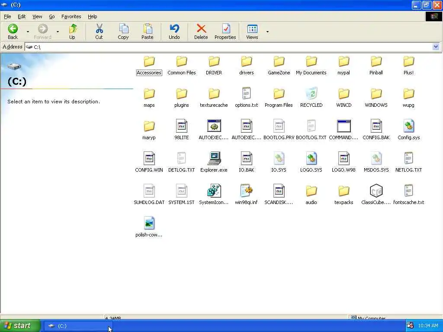Image resolution: width=443 pixels, height=332 pixels.
Task: Go back with the Back toolbar button
Action: (x=13, y=31)
